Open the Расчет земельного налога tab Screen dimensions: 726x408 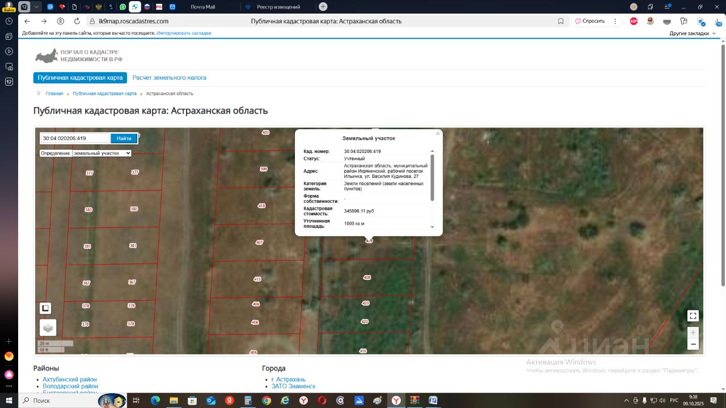click(170, 78)
